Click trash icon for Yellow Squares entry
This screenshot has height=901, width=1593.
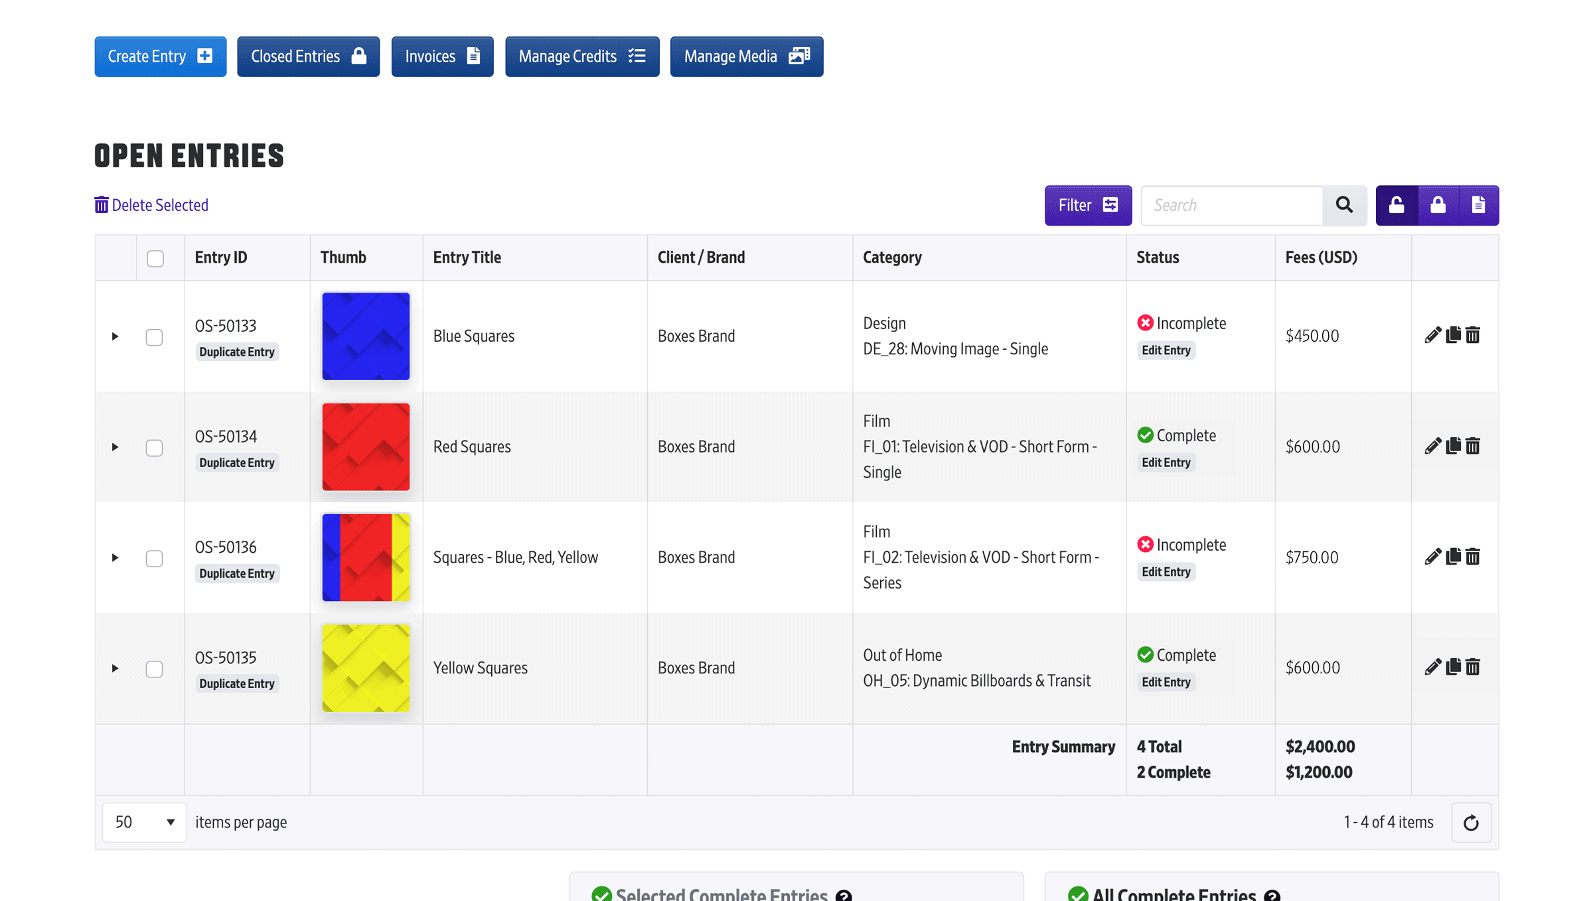click(1473, 667)
